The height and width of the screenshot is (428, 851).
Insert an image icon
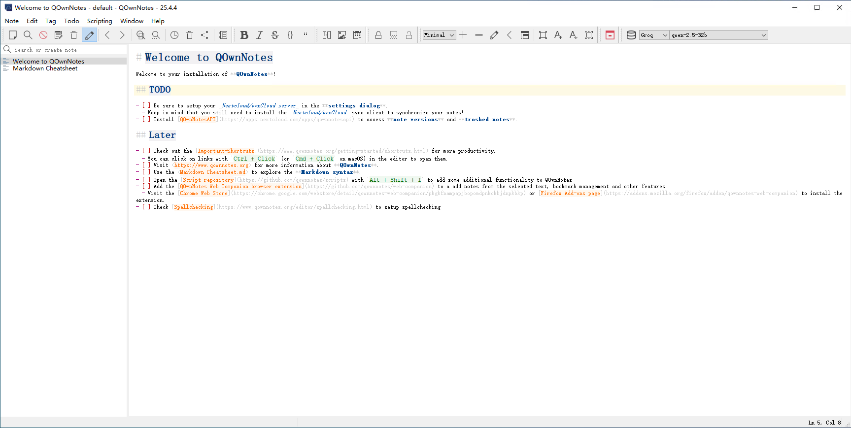point(342,35)
